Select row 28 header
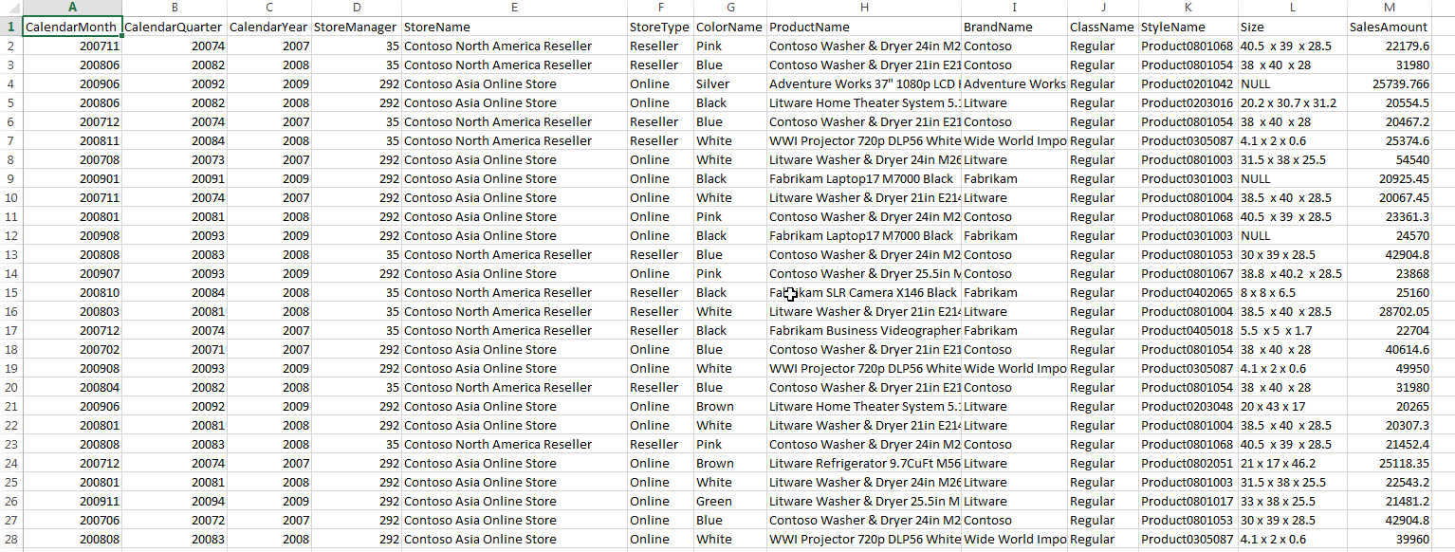Viewport: 1455px width, 552px height. (x=11, y=539)
